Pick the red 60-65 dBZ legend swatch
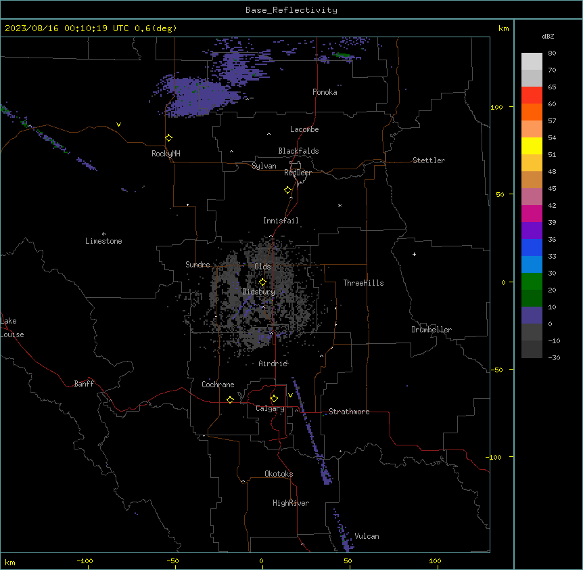 pyautogui.click(x=532, y=95)
